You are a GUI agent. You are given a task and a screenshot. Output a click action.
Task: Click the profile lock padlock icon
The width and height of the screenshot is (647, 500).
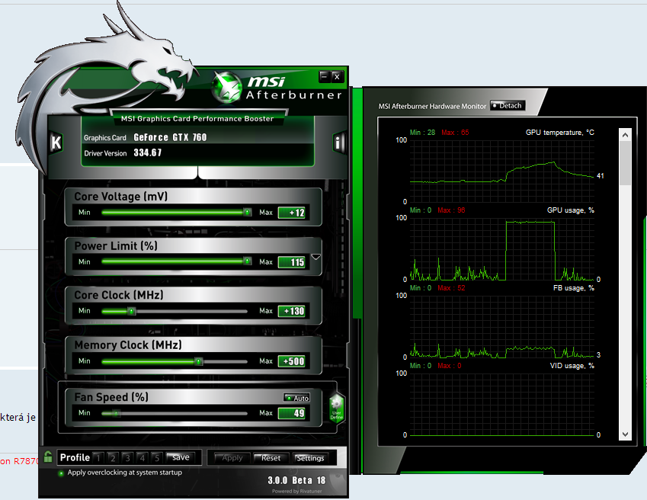tap(48, 457)
